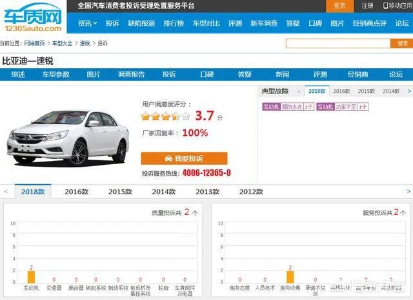Select 2018款 in 典型故障 panel
Screen dimensions: 413x300
(x=317, y=91)
